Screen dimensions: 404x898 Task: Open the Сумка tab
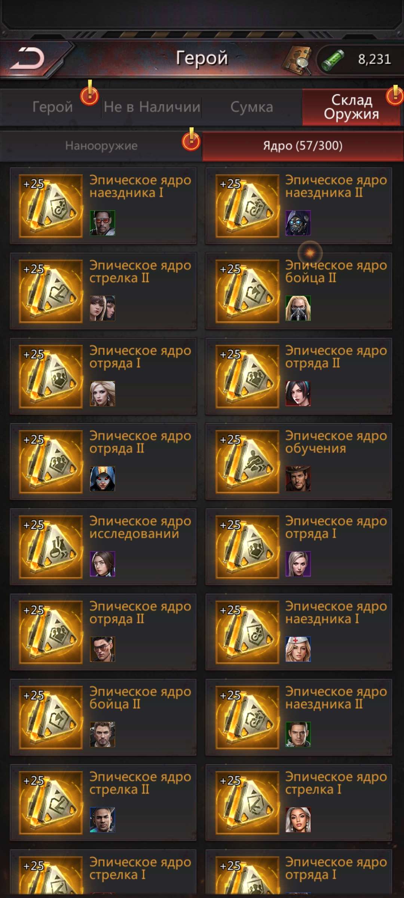pos(252,107)
